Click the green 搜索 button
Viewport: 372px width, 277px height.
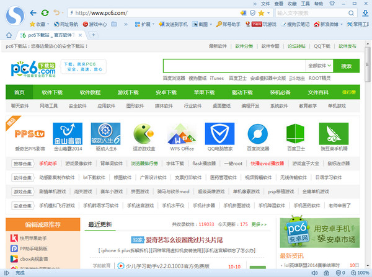point(346,66)
